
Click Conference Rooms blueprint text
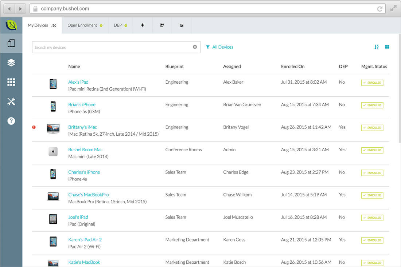pos(183,150)
